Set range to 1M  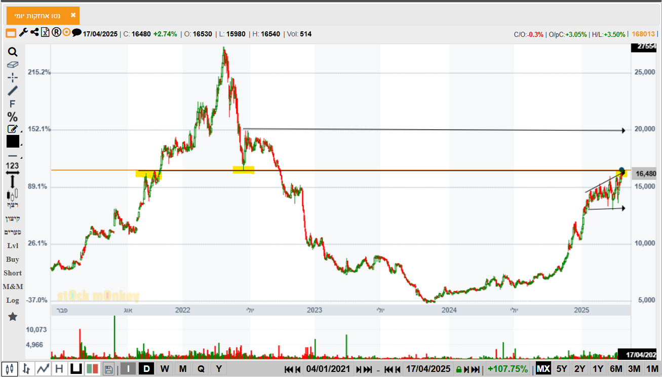tap(652, 369)
